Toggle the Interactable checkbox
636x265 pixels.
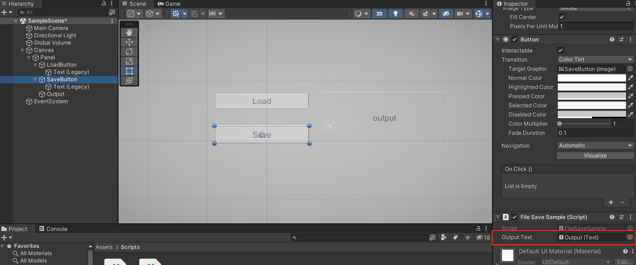560,50
